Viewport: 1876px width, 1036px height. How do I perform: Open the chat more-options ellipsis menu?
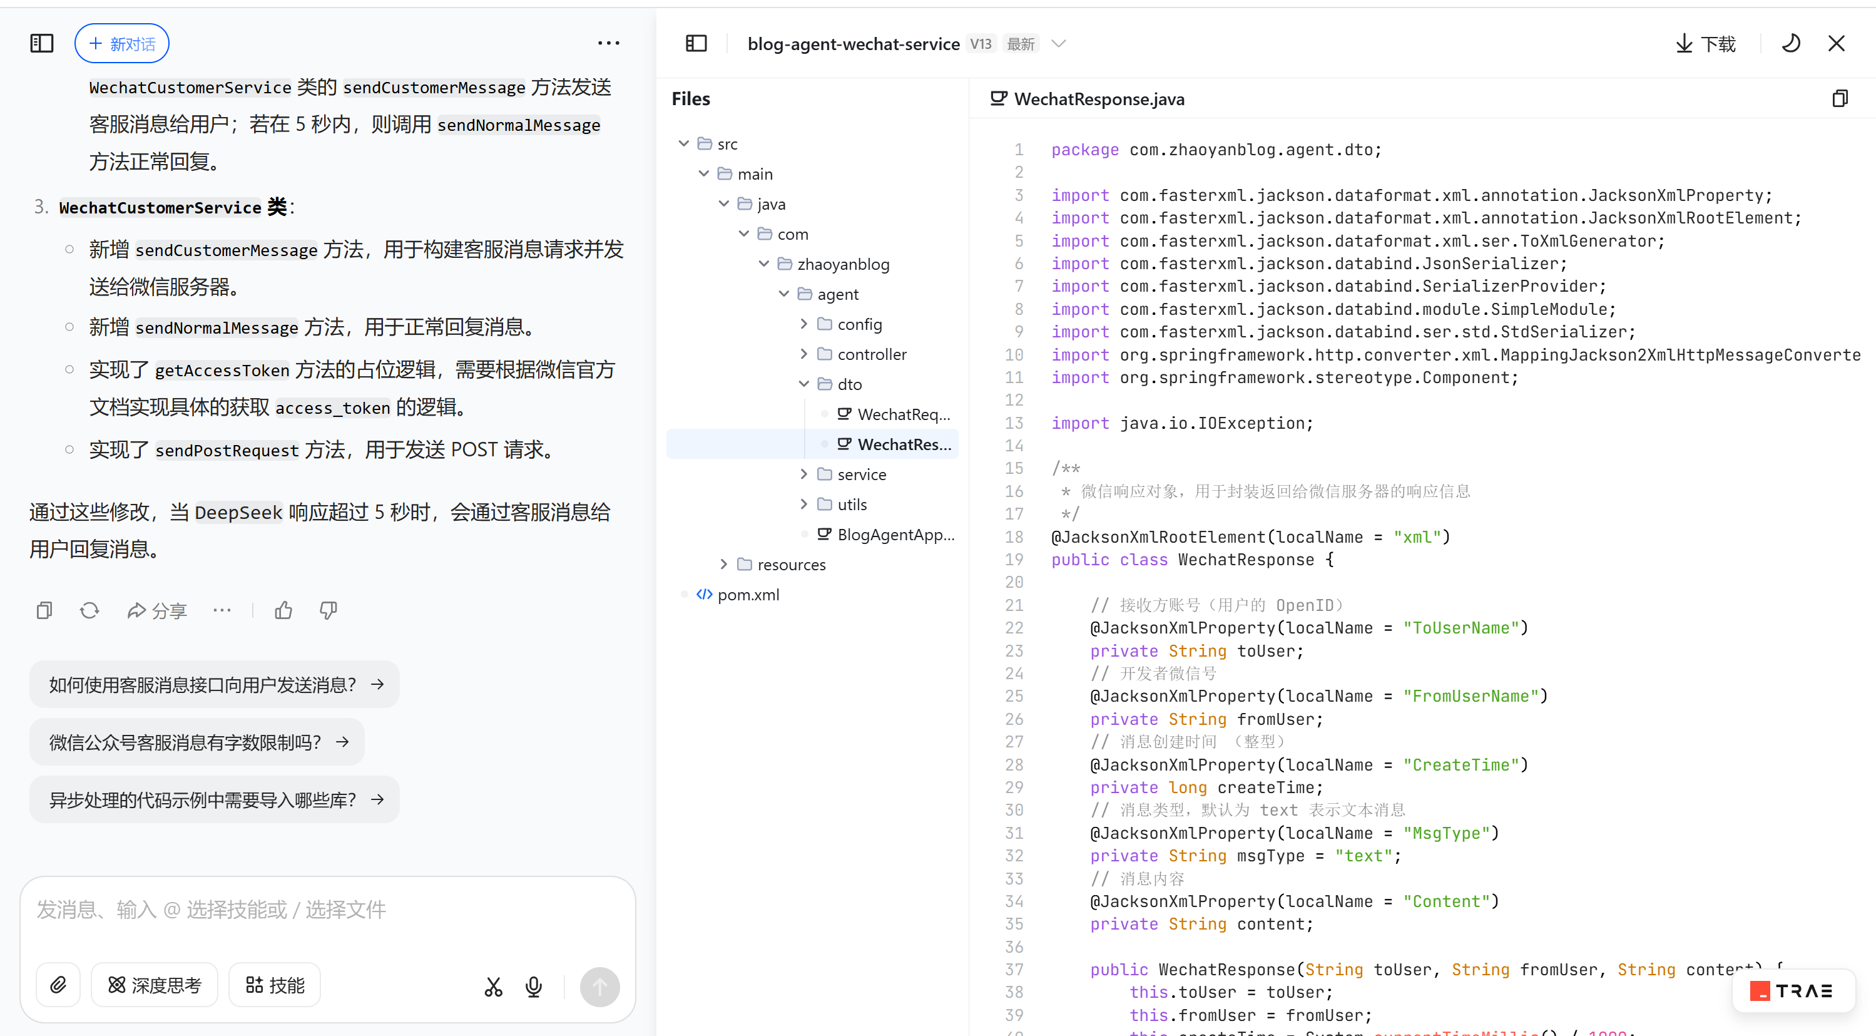click(608, 44)
